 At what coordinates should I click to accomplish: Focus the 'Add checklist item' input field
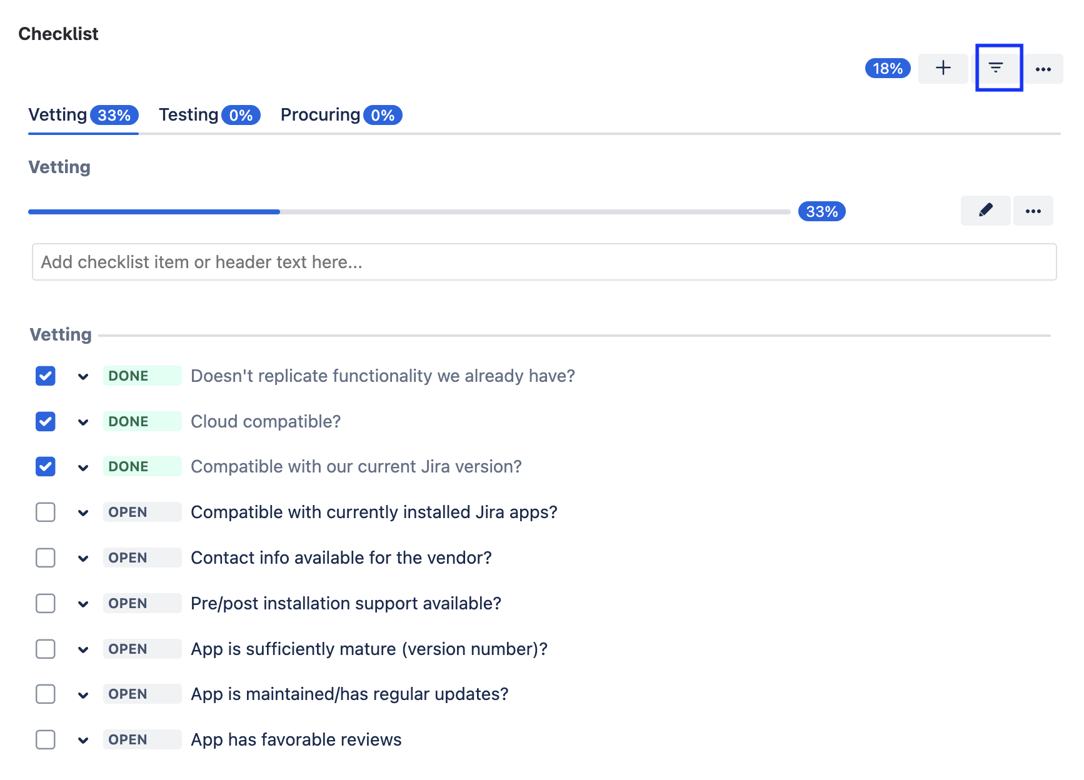[x=544, y=262]
